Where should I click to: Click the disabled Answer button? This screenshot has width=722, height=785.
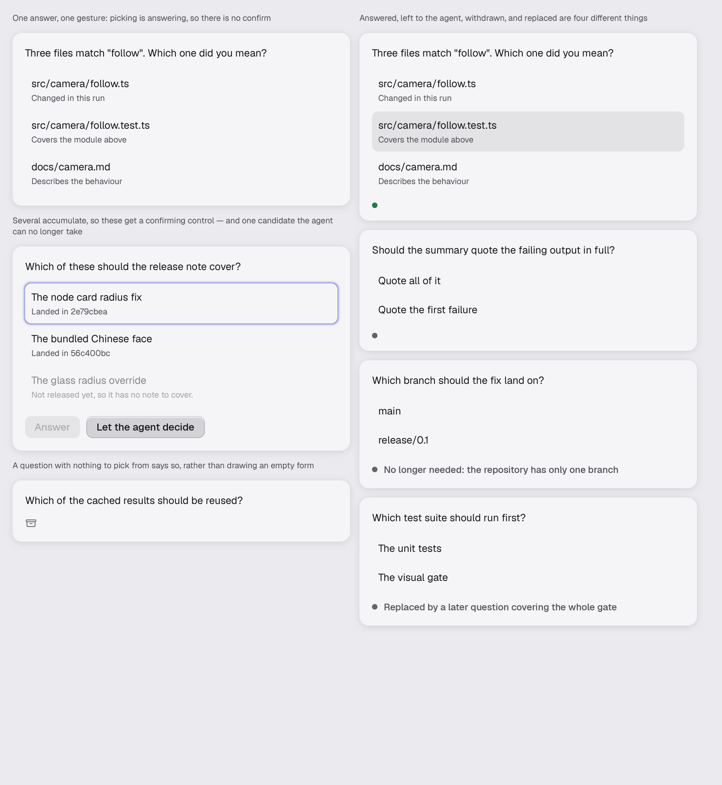click(x=53, y=427)
